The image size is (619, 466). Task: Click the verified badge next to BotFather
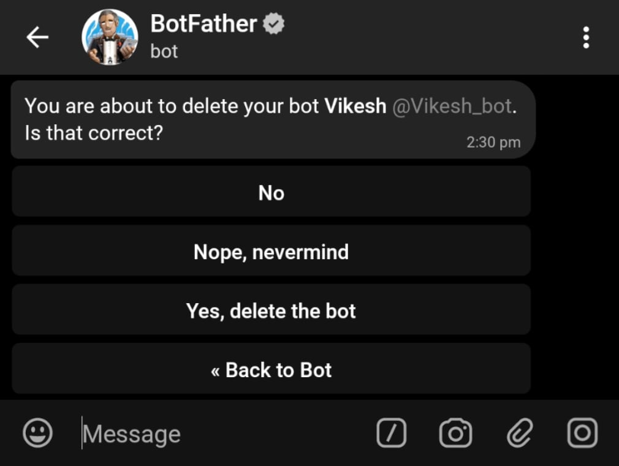(273, 23)
